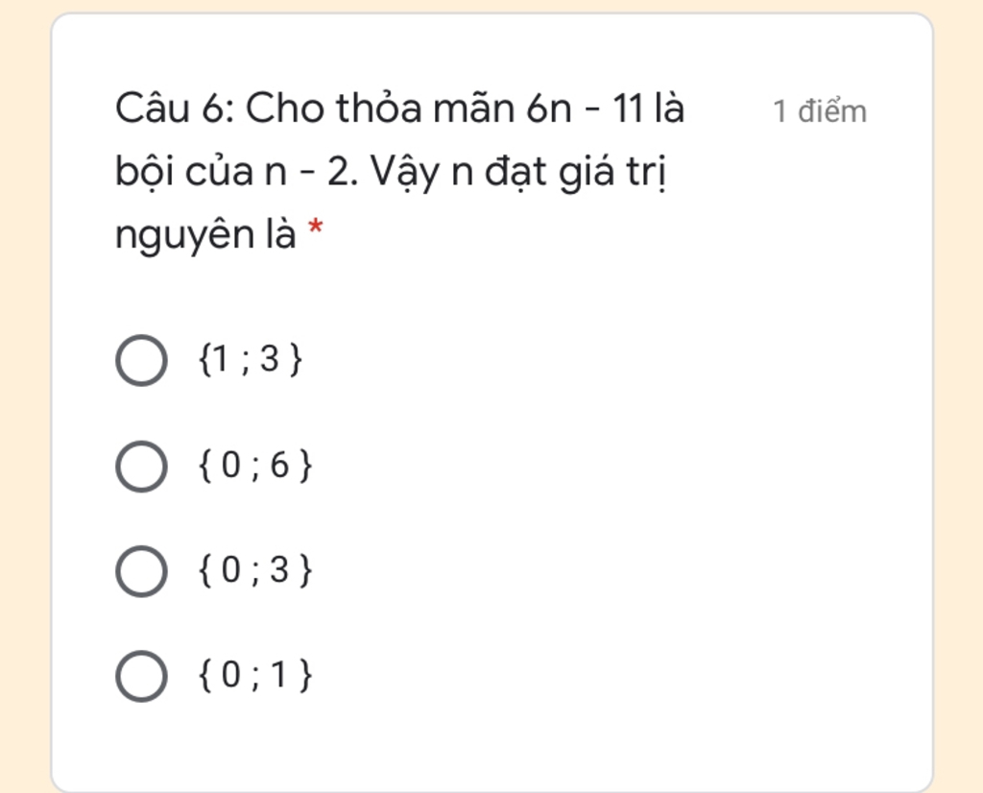Image resolution: width=983 pixels, height=793 pixels.
Task: Click the digit 3 in option {1 ; 3}
Action: [269, 360]
